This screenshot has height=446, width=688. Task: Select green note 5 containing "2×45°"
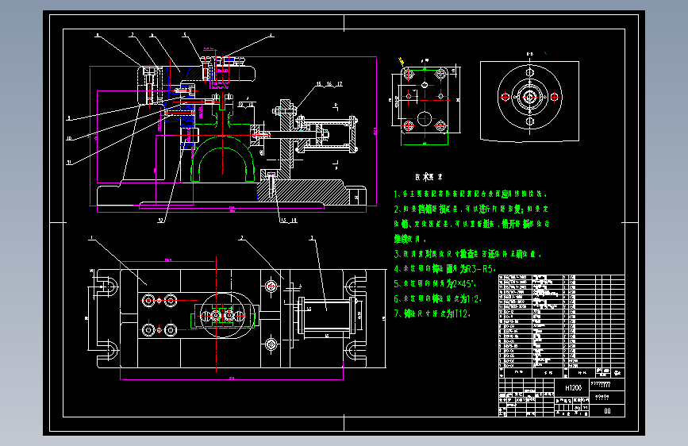436,283
